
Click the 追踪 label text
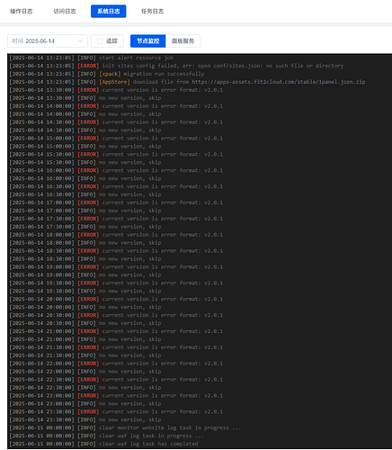click(111, 41)
